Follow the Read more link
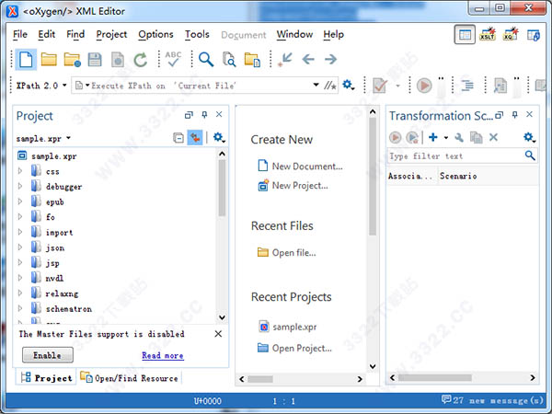Viewport: 552px width, 414px height. [163, 355]
